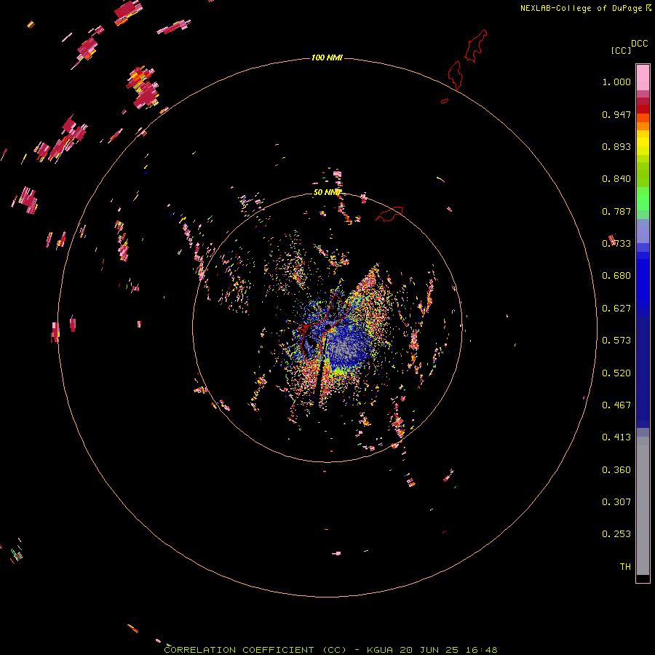Viewport: 655px width, 655px height.
Task: Click the larger red island outline crossing the 100 NMI ring
Action: [456, 75]
